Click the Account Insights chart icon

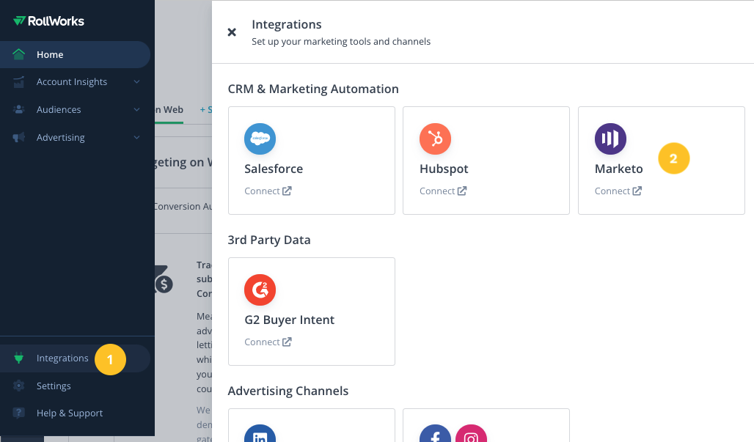point(19,82)
